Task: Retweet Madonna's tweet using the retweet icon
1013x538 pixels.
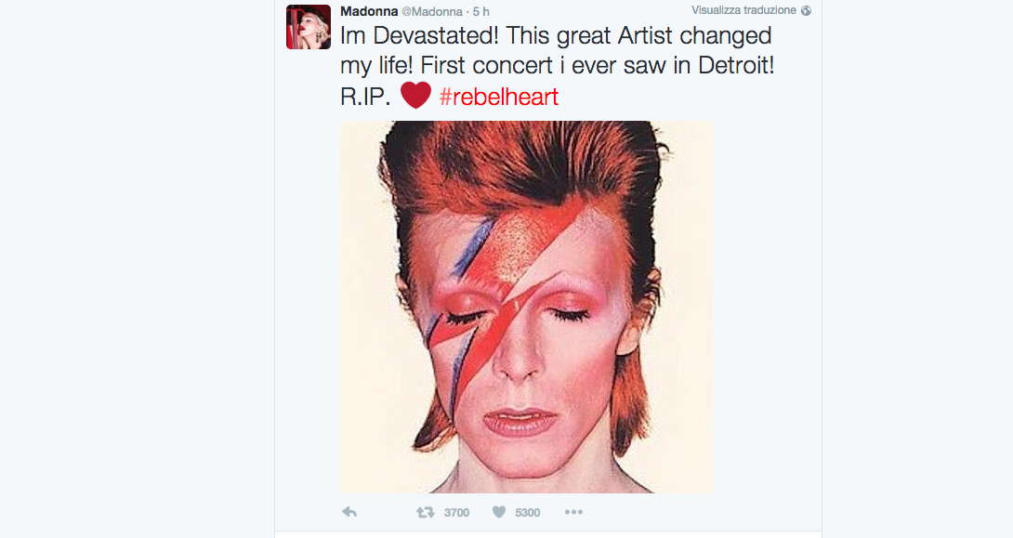Action: pos(425,512)
